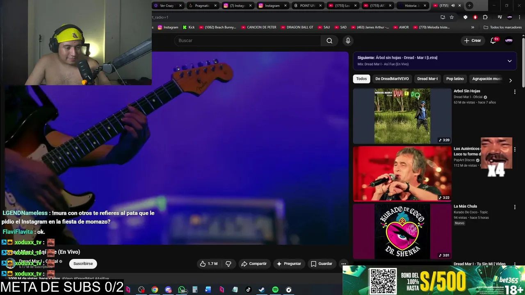Open Todos los marcadores folder
This screenshot has height=295, width=525.
(x=502, y=27)
